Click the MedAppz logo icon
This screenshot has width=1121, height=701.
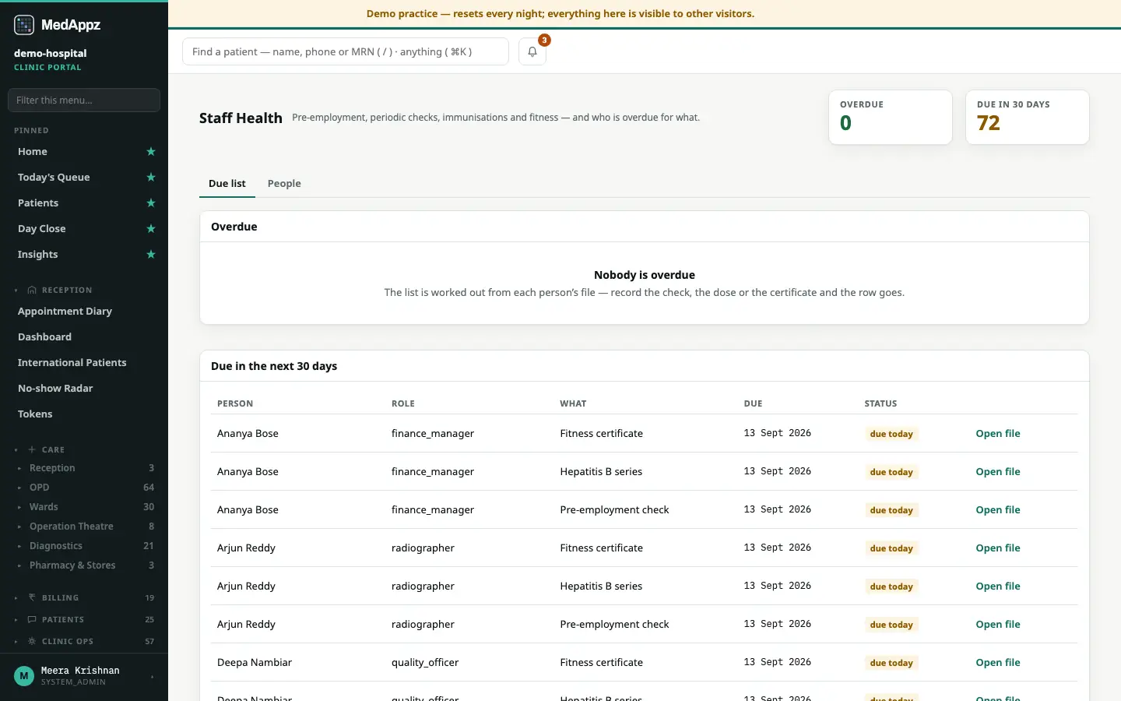click(24, 25)
